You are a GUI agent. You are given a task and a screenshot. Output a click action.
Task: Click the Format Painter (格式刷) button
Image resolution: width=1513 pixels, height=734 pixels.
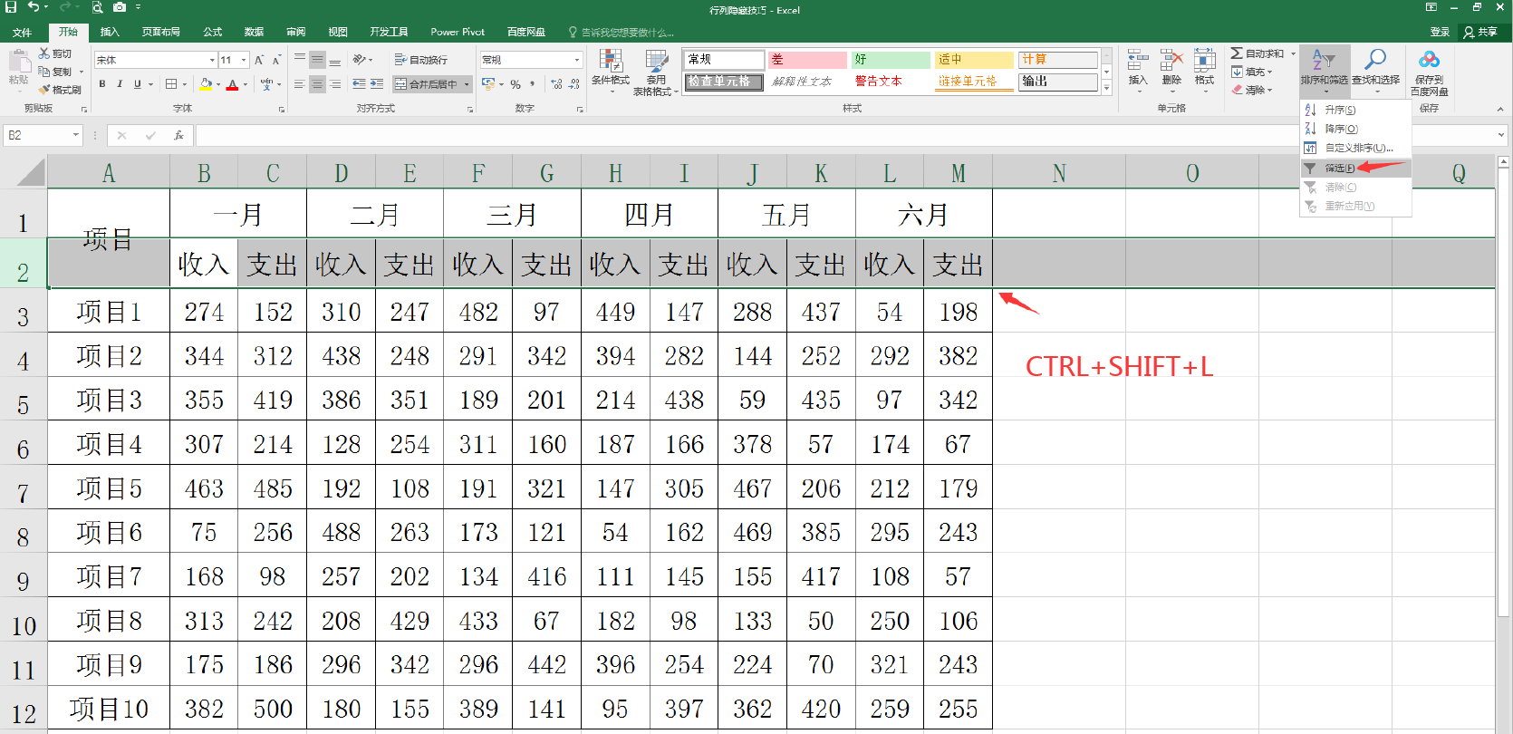coord(61,90)
